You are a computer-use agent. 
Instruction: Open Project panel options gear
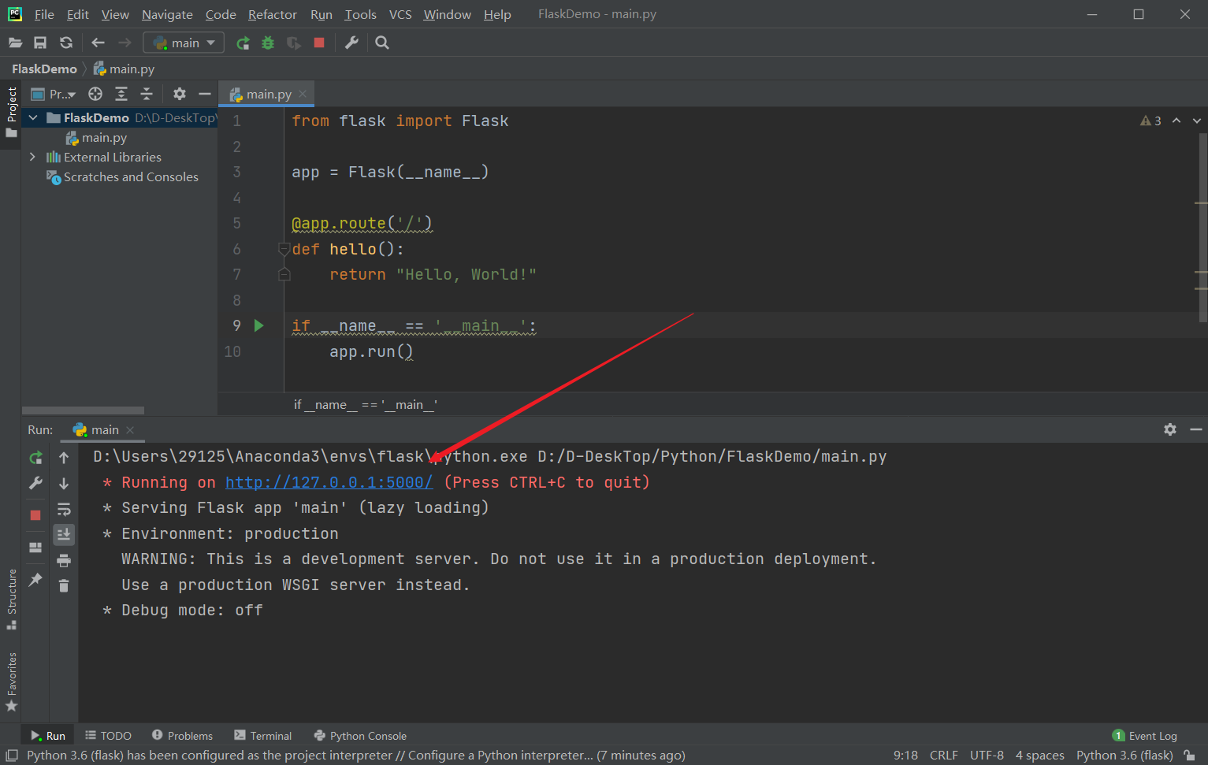coord(180,94)
